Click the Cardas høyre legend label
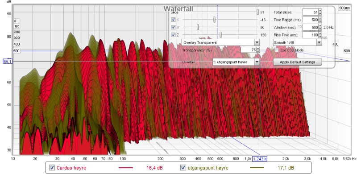Screen dimensions: 357x174 71,168
